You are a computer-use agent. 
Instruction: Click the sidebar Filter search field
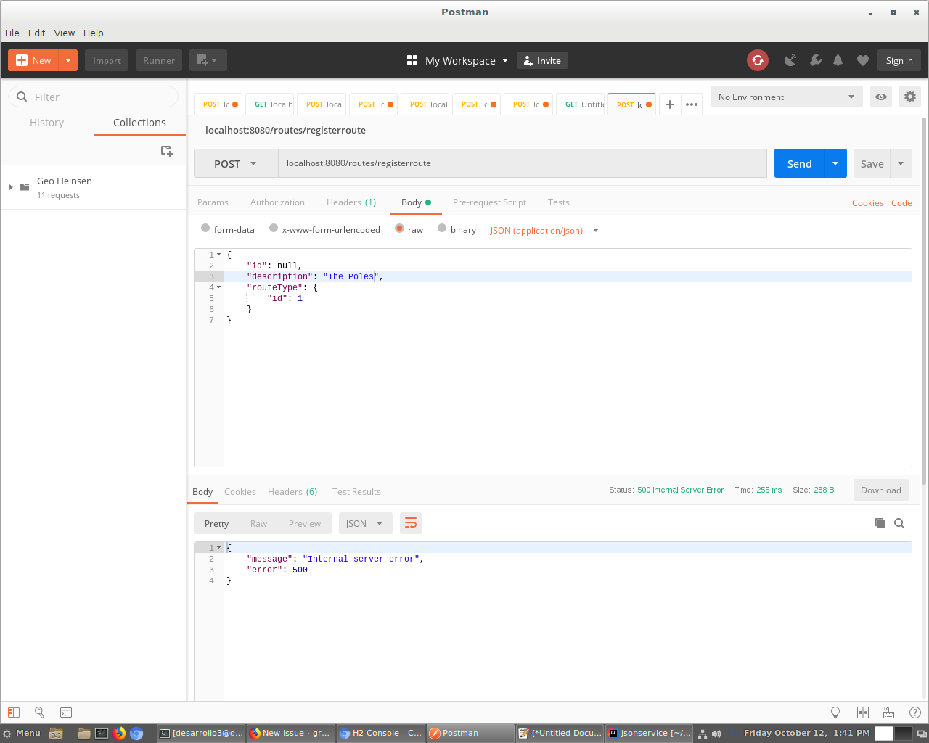pos(93,97)
